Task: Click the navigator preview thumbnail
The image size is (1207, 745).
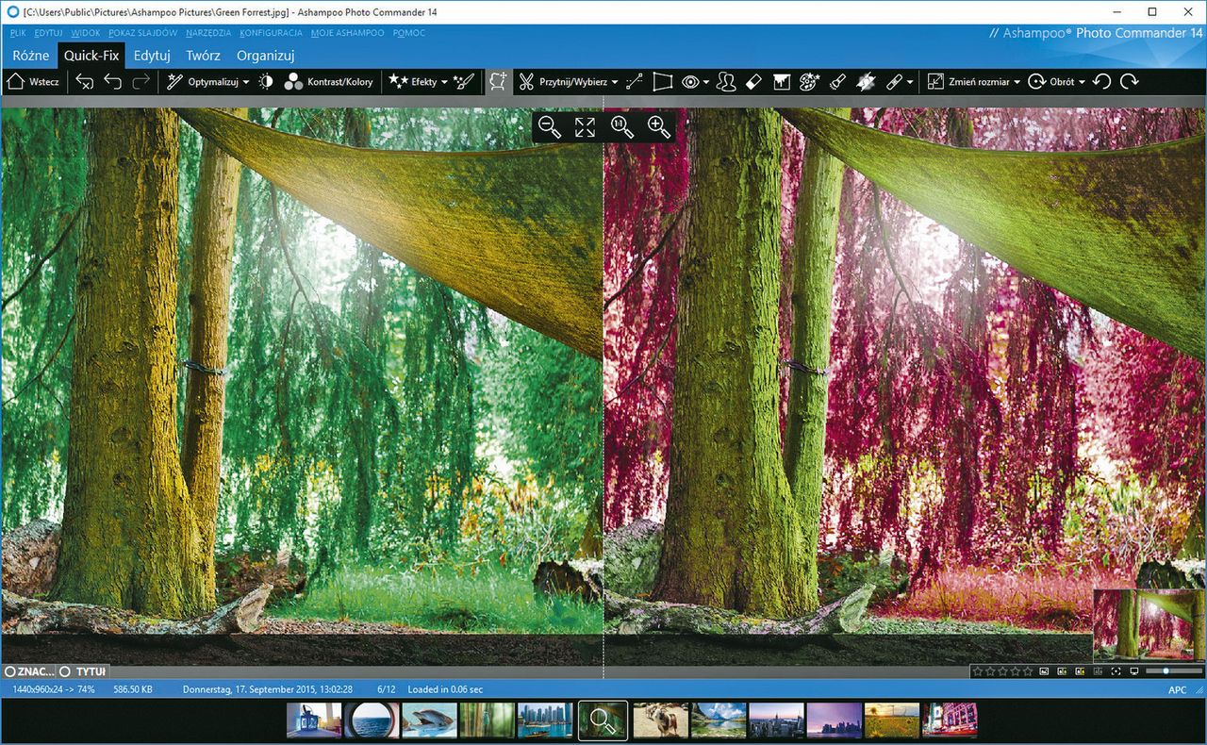Action: (x=1149, y=624)
